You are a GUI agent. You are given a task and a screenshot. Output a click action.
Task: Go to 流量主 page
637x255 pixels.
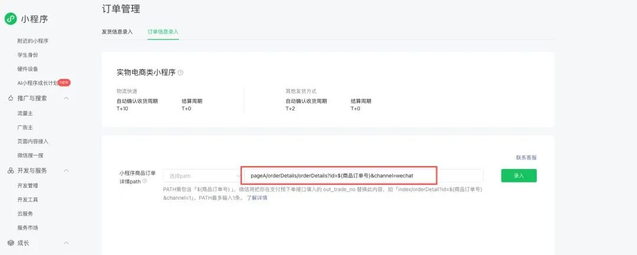tap(25, 114)
